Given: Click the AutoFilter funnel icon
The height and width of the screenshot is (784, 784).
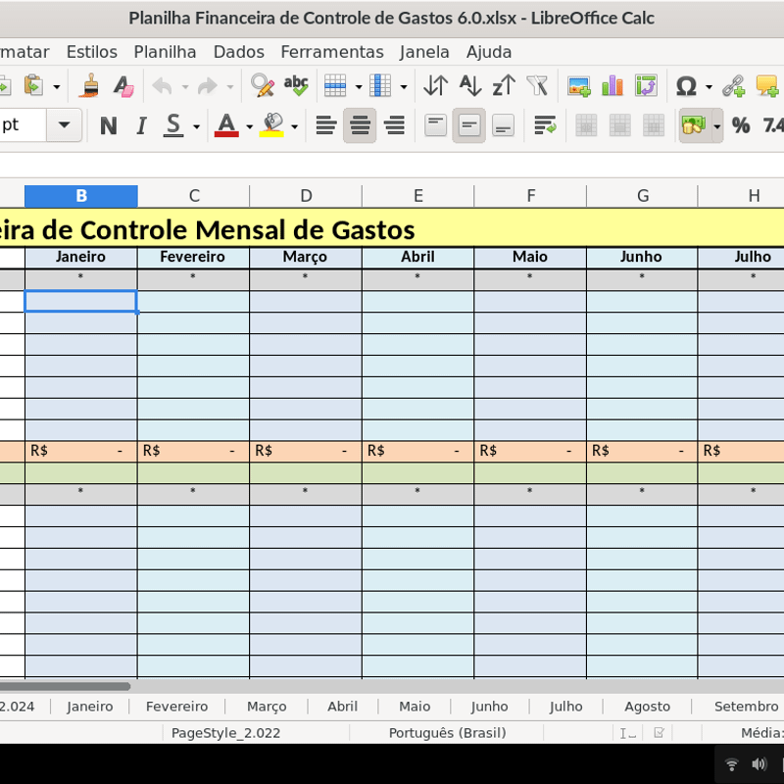Looking at the screenshot, I should (536, 87).
